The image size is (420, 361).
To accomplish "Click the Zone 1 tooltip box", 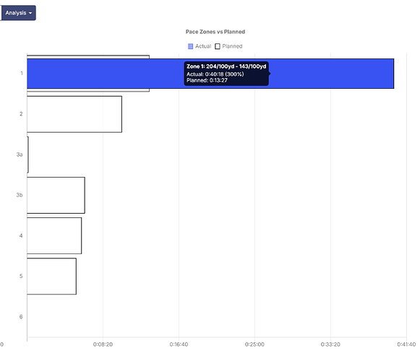I will 226,74.
